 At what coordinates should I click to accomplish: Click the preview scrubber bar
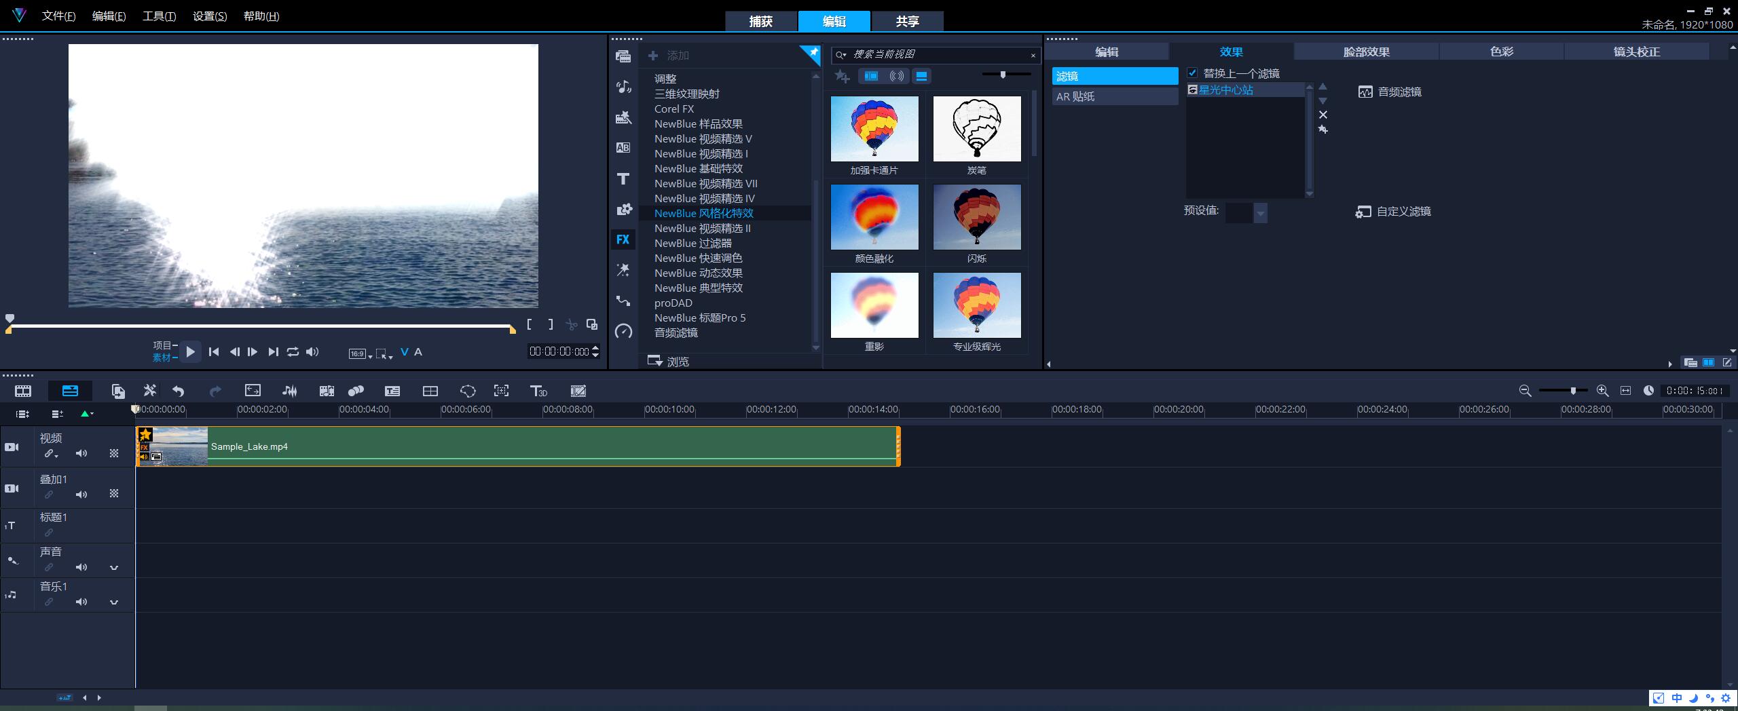261,326
